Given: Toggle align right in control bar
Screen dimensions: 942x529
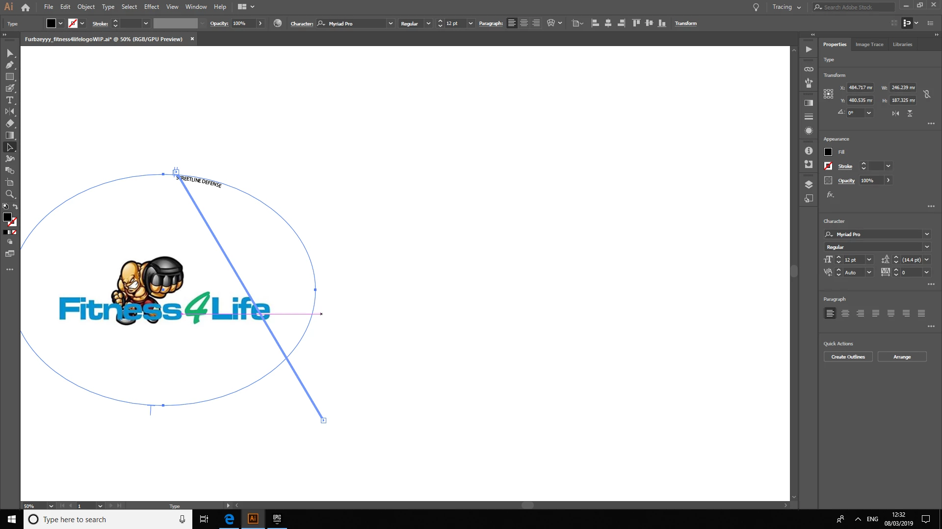Looking at the screenshot, I should (536, 23).
